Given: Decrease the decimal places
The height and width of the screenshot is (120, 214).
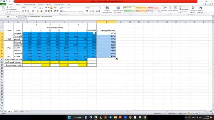Looking at the screenshot, I should click(99, 11).
